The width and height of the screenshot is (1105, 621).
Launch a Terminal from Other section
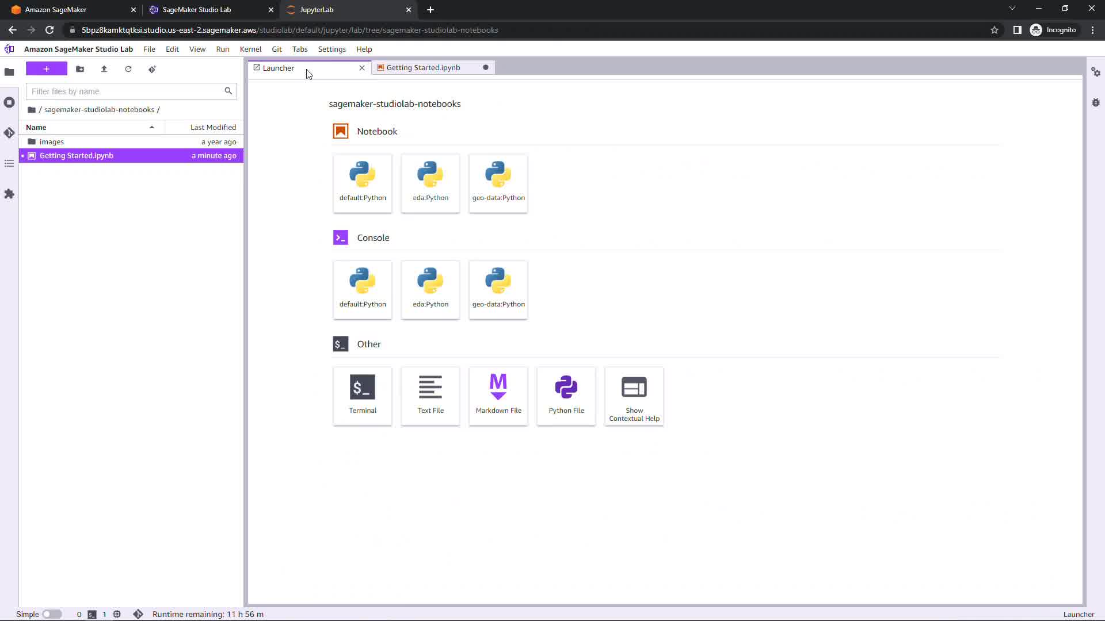coord(363,396)
